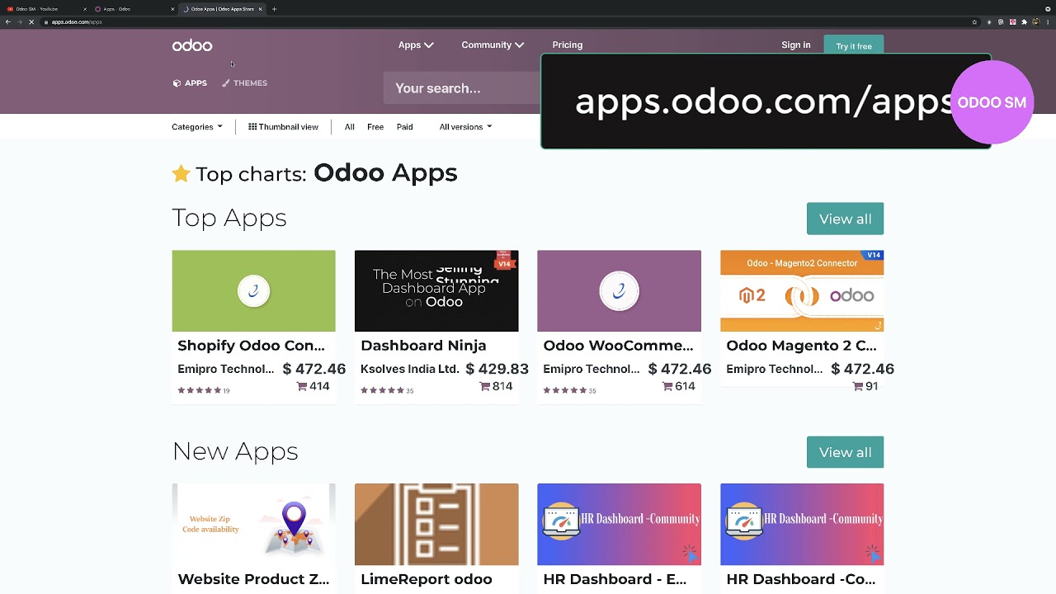Click star rating under WooCommerce connector
Image resolution: width=1056 pixels, height=594 pixels.
coord(565,390)
